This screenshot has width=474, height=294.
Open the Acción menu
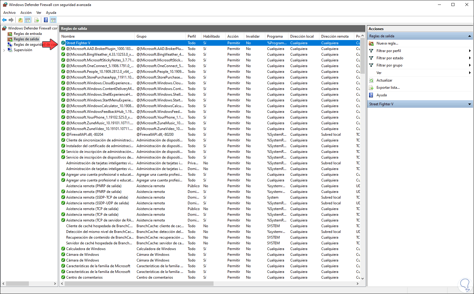[26, 13]
